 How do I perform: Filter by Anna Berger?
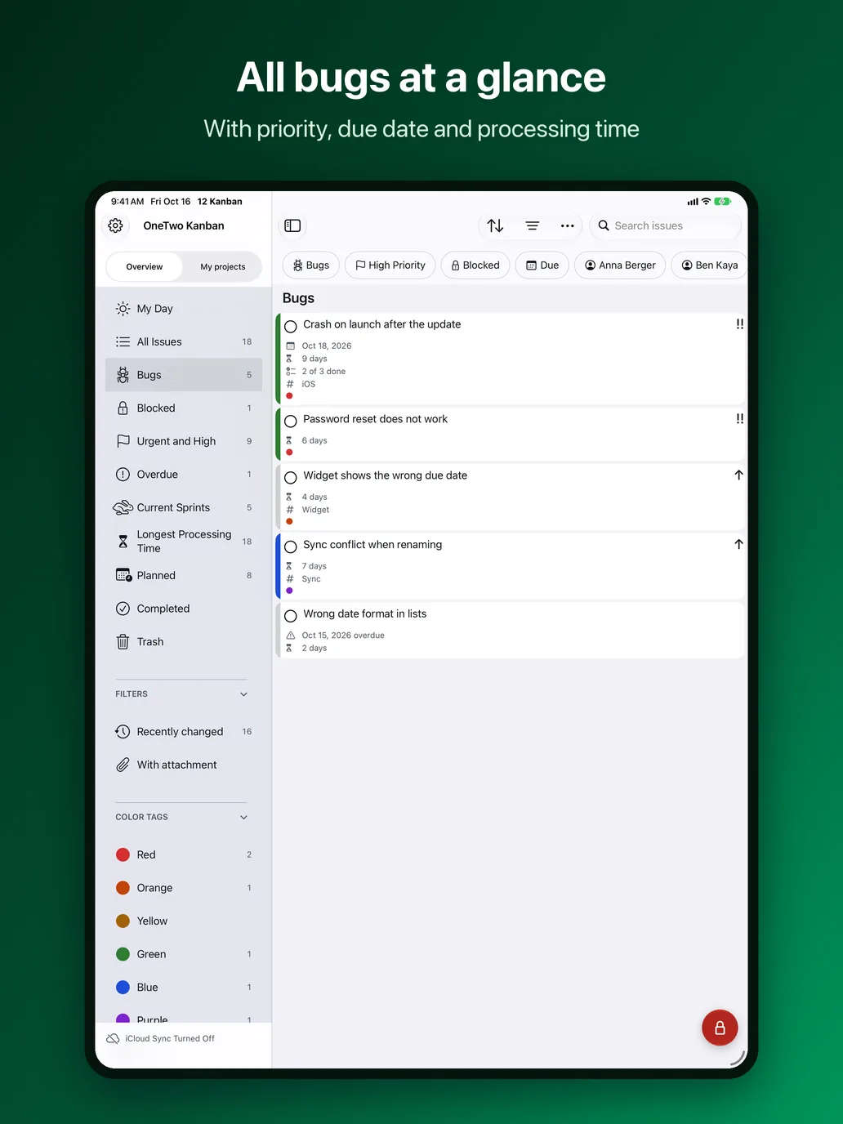[x=621, y=265]
